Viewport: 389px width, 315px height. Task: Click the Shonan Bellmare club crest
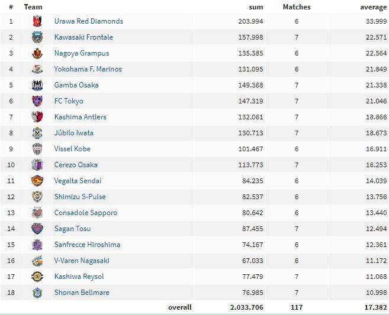pyautogui.click(x=37, y=293)
